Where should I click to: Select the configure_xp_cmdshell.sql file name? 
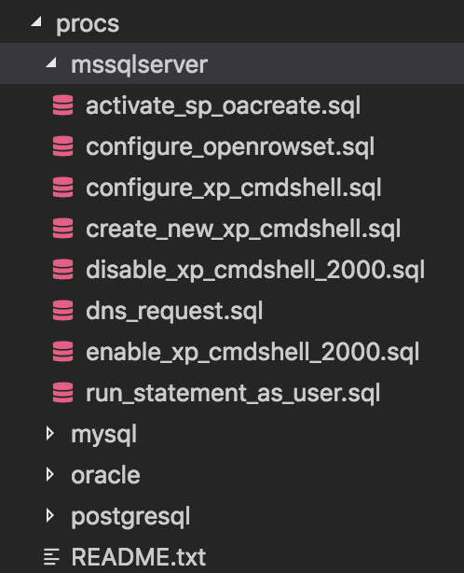234,189
